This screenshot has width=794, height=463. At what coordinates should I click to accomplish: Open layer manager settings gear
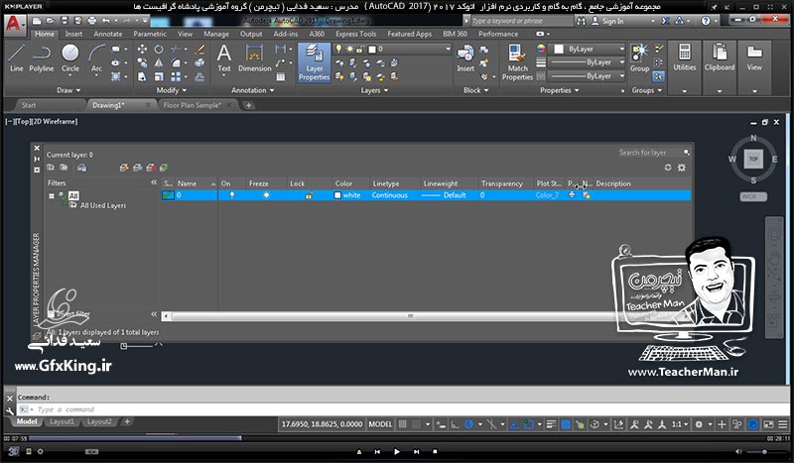682,168
